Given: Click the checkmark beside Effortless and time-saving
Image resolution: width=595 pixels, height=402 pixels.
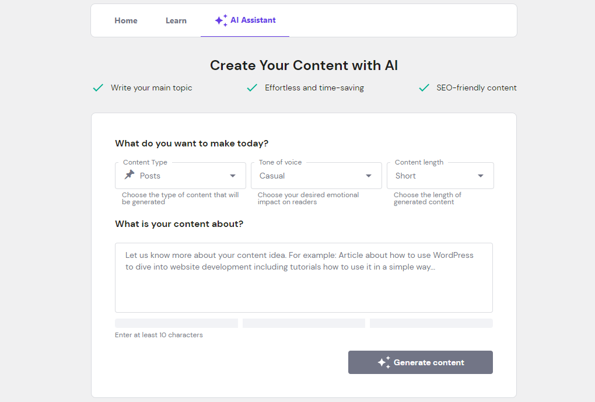Looking at the screenshot, I should click(252, 88).
